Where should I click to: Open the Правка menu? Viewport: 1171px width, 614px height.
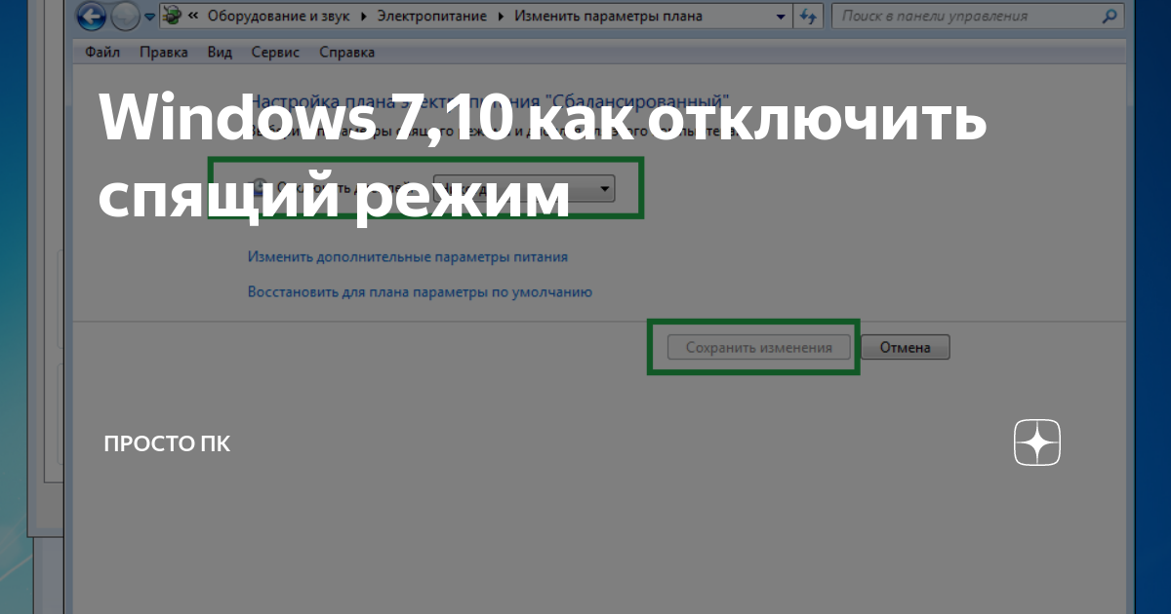click(163, 53)
